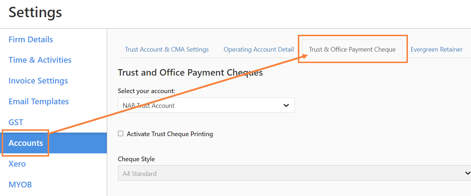
Task: Open Firm Details settings
Action: pyautogui.click(x=31, y=39)
